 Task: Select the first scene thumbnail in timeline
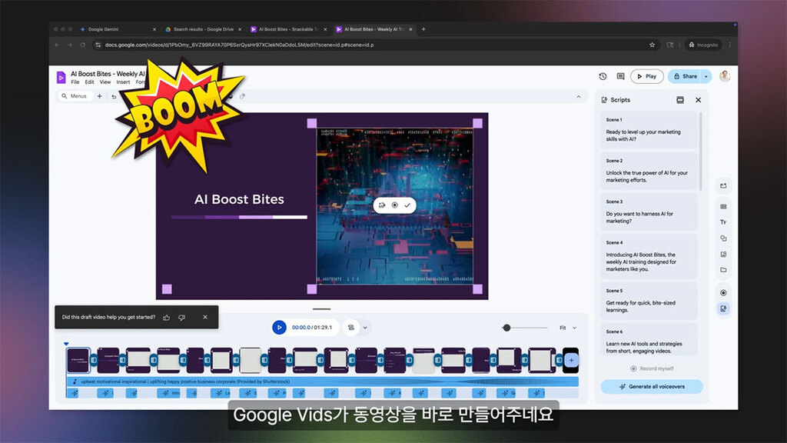point(78,360)
